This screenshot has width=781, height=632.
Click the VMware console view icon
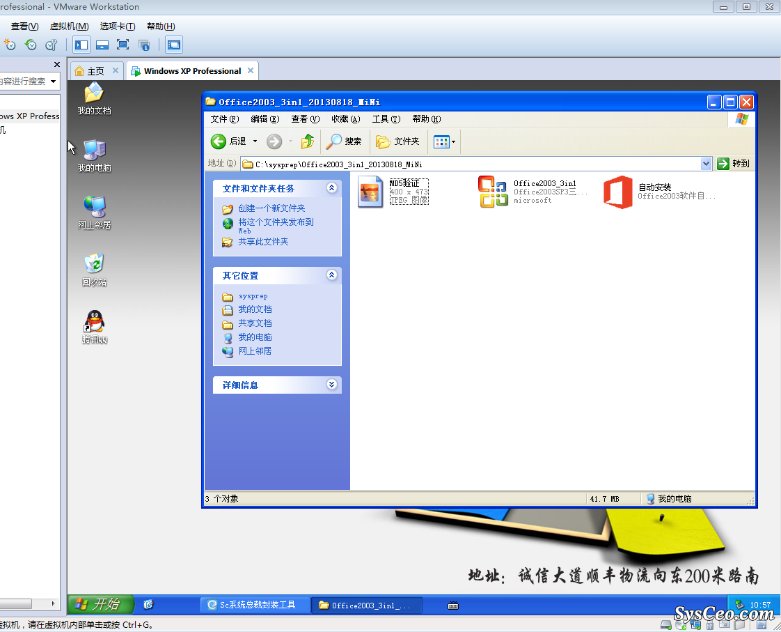coord(174,45)
